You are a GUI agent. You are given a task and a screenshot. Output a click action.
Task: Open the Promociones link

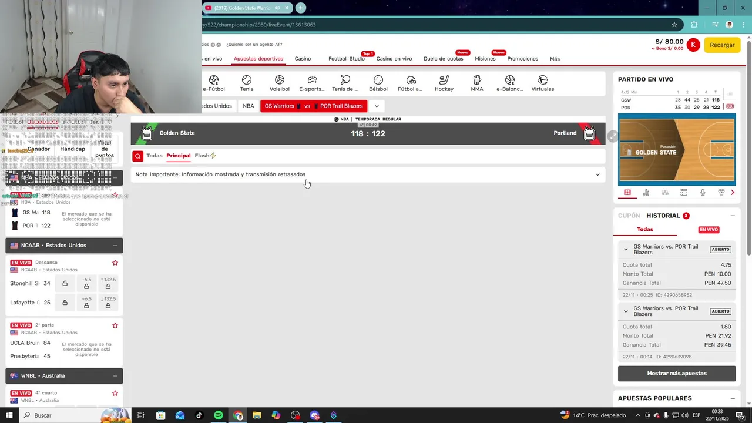tap(523, 59)
